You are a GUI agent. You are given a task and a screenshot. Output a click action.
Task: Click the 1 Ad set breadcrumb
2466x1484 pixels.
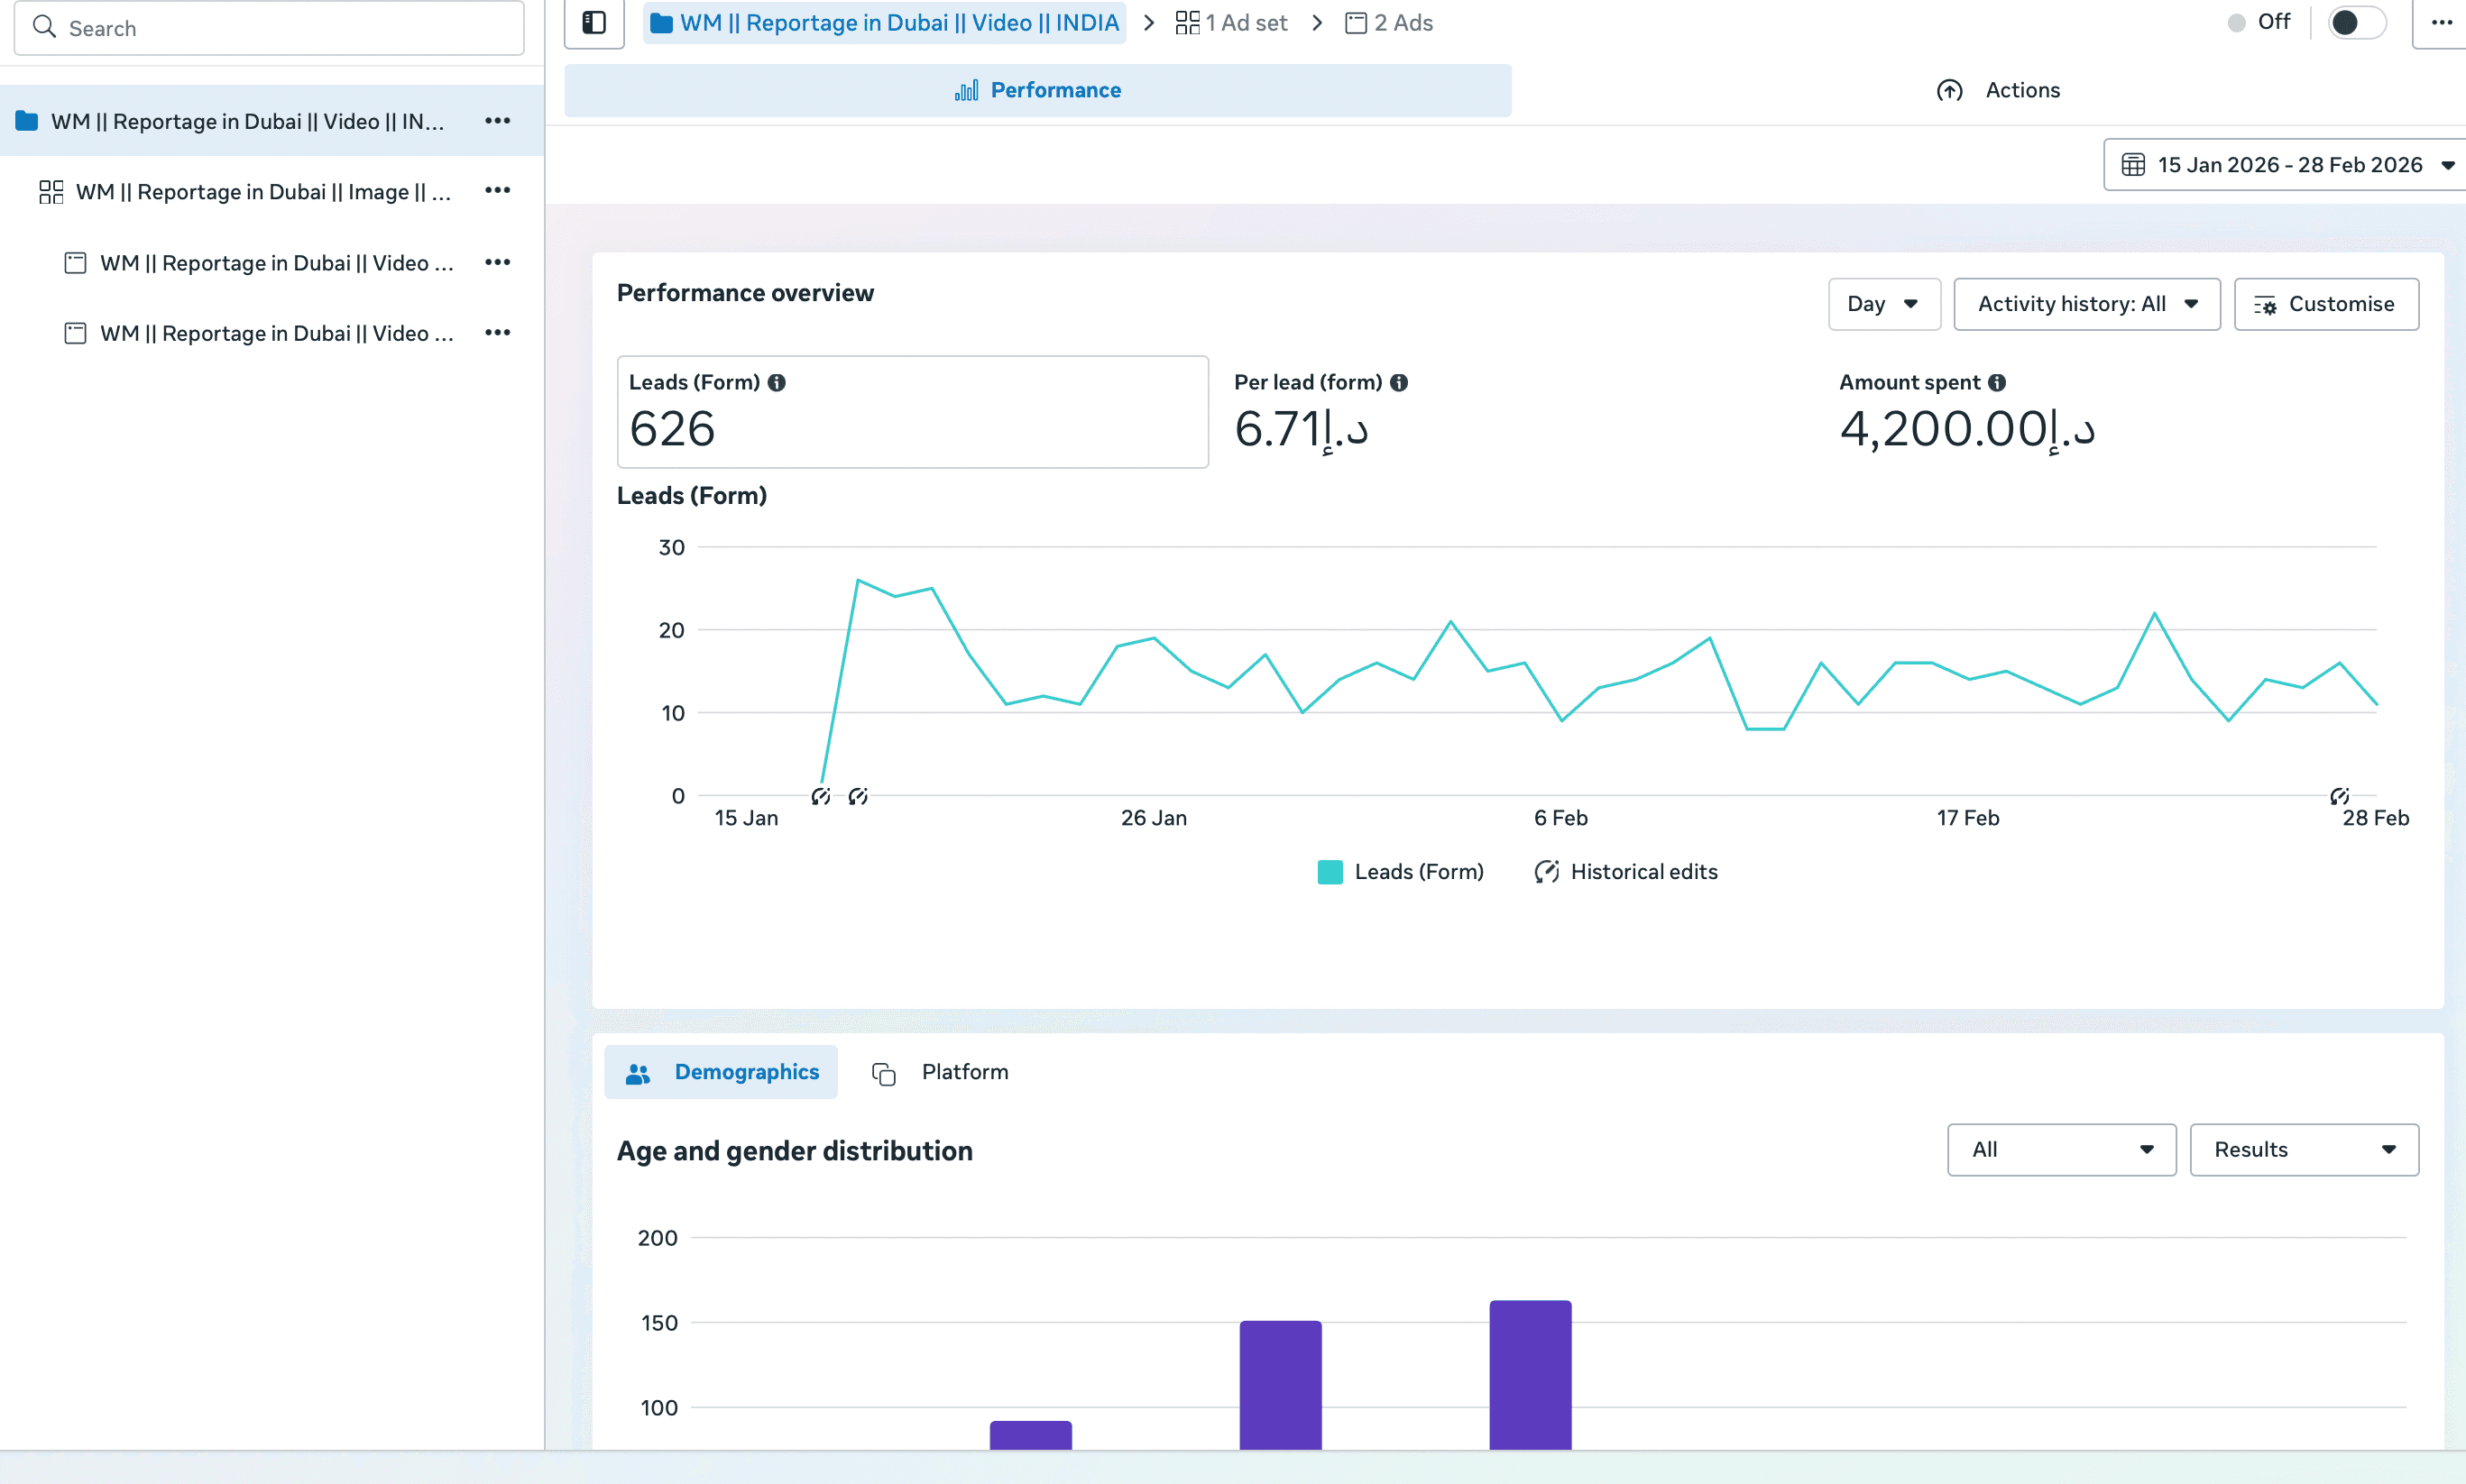click(1231, 23)
